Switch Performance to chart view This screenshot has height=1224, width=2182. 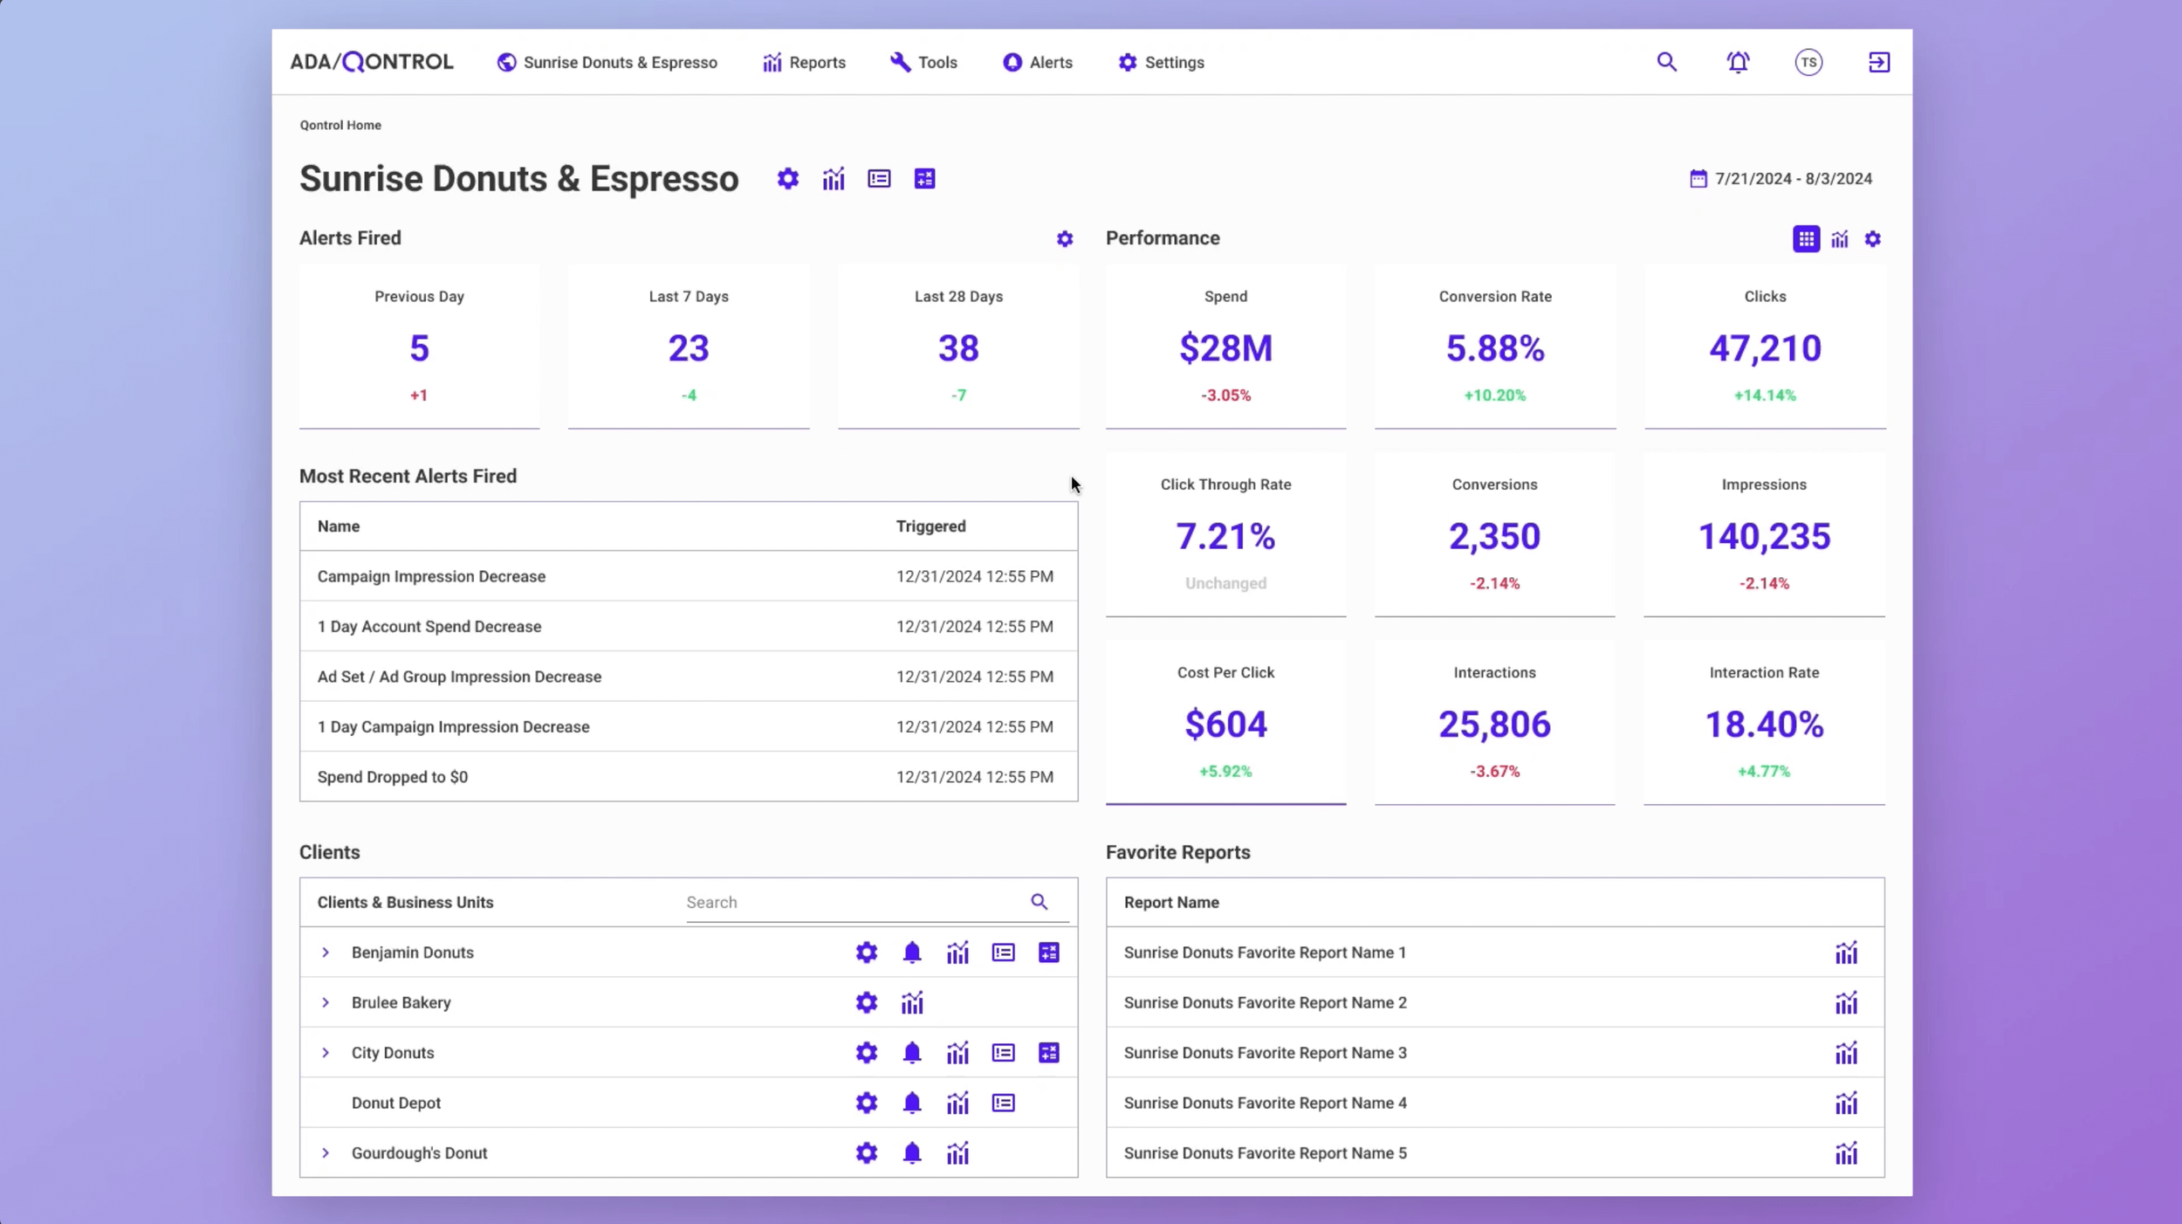pyautogui.click(x=1839, y=239)
